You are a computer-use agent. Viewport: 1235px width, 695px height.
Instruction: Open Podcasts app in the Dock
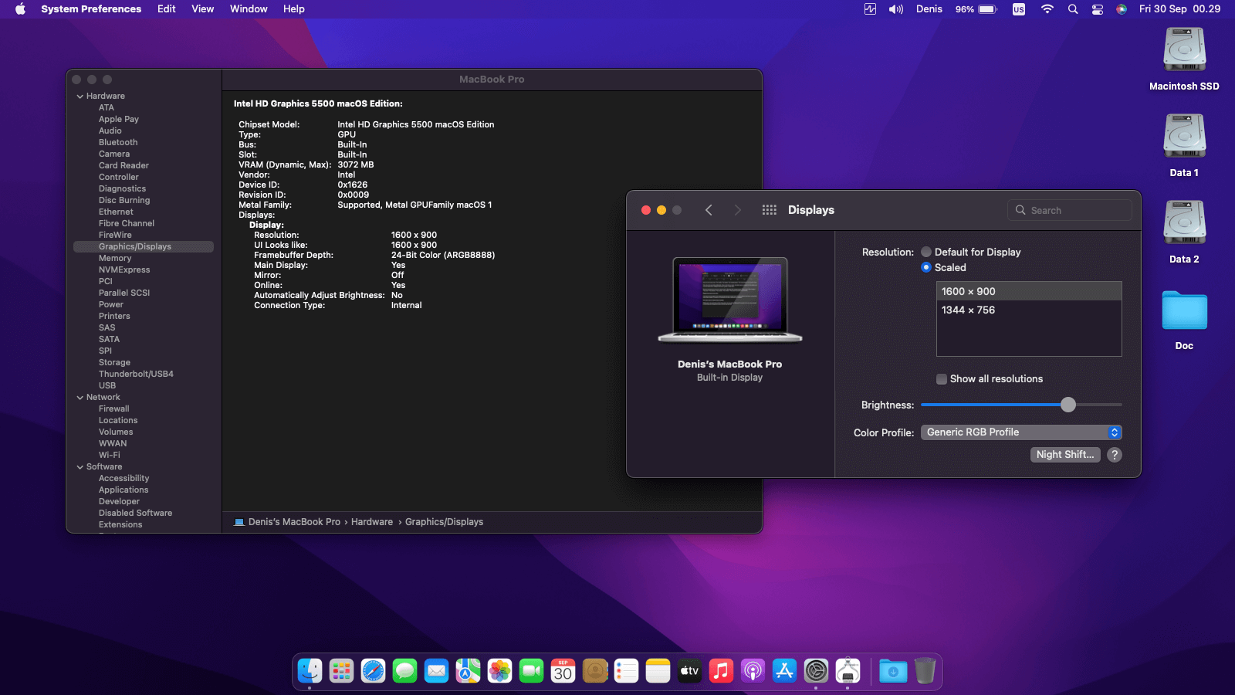coord(753,671)
